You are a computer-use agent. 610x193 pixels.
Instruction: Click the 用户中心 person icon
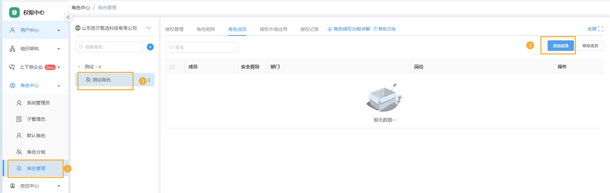[x=12, y=30]
